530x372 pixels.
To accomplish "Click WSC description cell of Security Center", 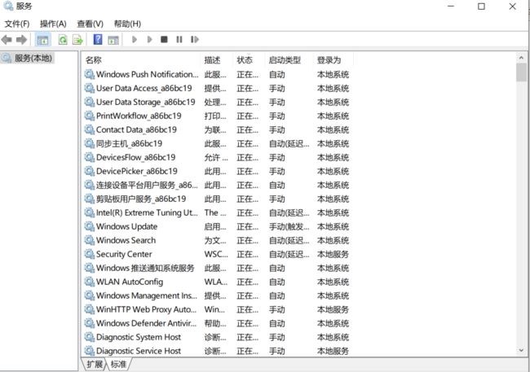I will click(x=216, y=254).
